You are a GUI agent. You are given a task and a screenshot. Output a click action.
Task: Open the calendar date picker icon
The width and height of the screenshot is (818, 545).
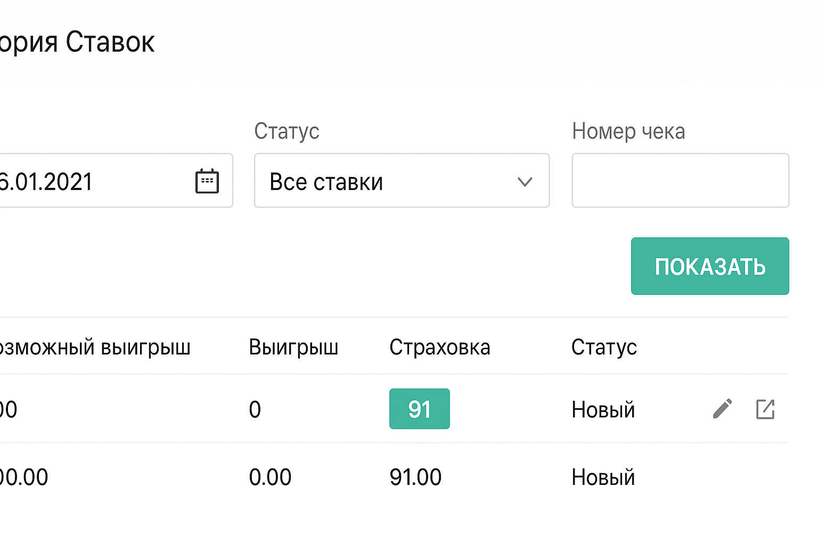[207, 181]
